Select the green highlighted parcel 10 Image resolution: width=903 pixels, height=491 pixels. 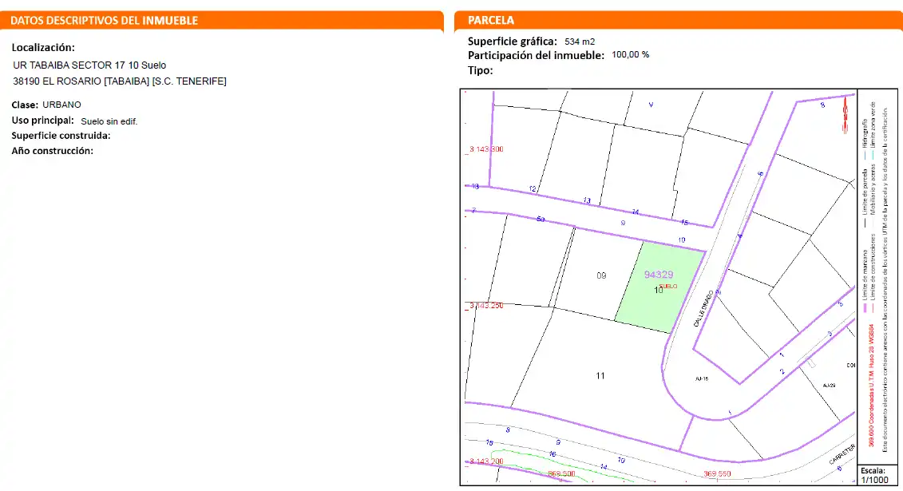(660, 287)
